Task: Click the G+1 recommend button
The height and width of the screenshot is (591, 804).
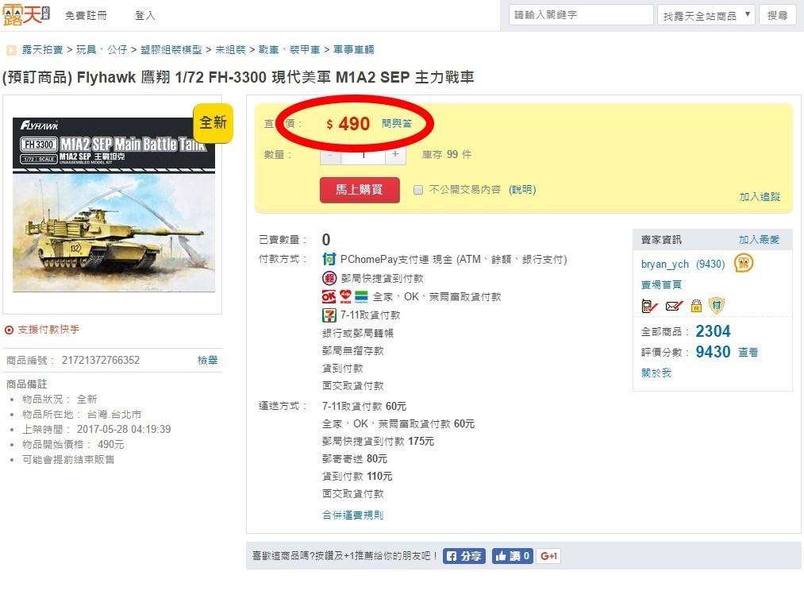Action: click(x=548, y=556)
